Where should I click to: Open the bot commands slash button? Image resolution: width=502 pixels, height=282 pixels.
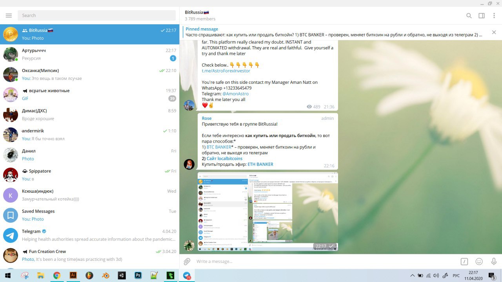point(464,261)
